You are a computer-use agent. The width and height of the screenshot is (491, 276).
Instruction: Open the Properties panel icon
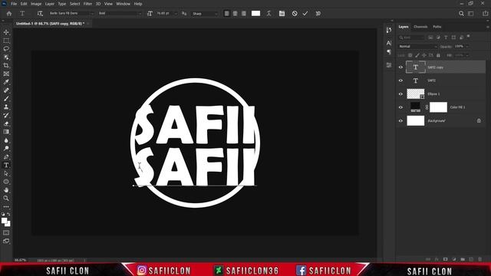coord(389,65)
